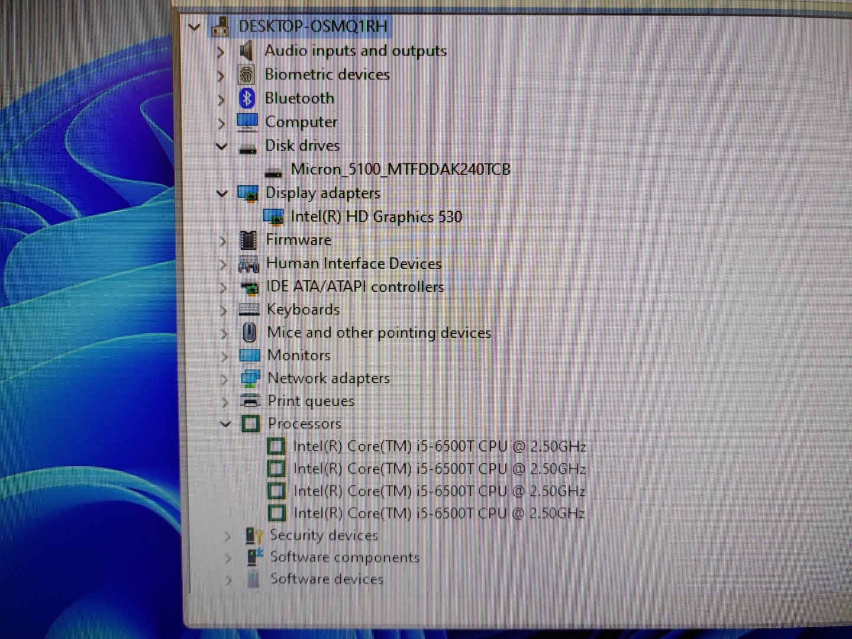Click the Bluetooth category icon
Image resolution: width=852 pixels, height=639 pixels.
point(247,98)
